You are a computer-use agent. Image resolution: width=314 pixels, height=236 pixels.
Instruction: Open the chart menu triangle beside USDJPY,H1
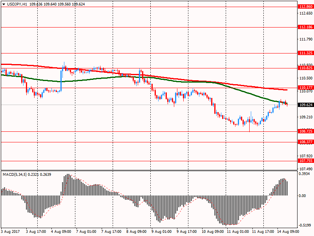[x=4, y=4]
